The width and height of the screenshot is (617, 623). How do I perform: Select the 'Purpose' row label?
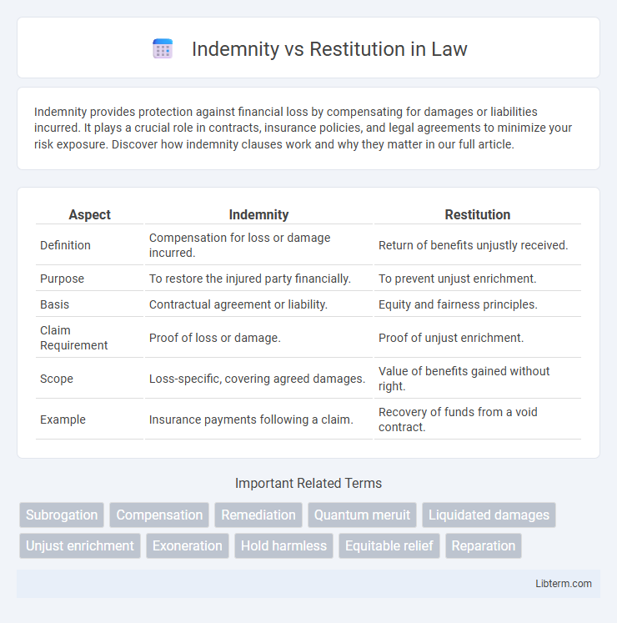[x=62, y=279]
